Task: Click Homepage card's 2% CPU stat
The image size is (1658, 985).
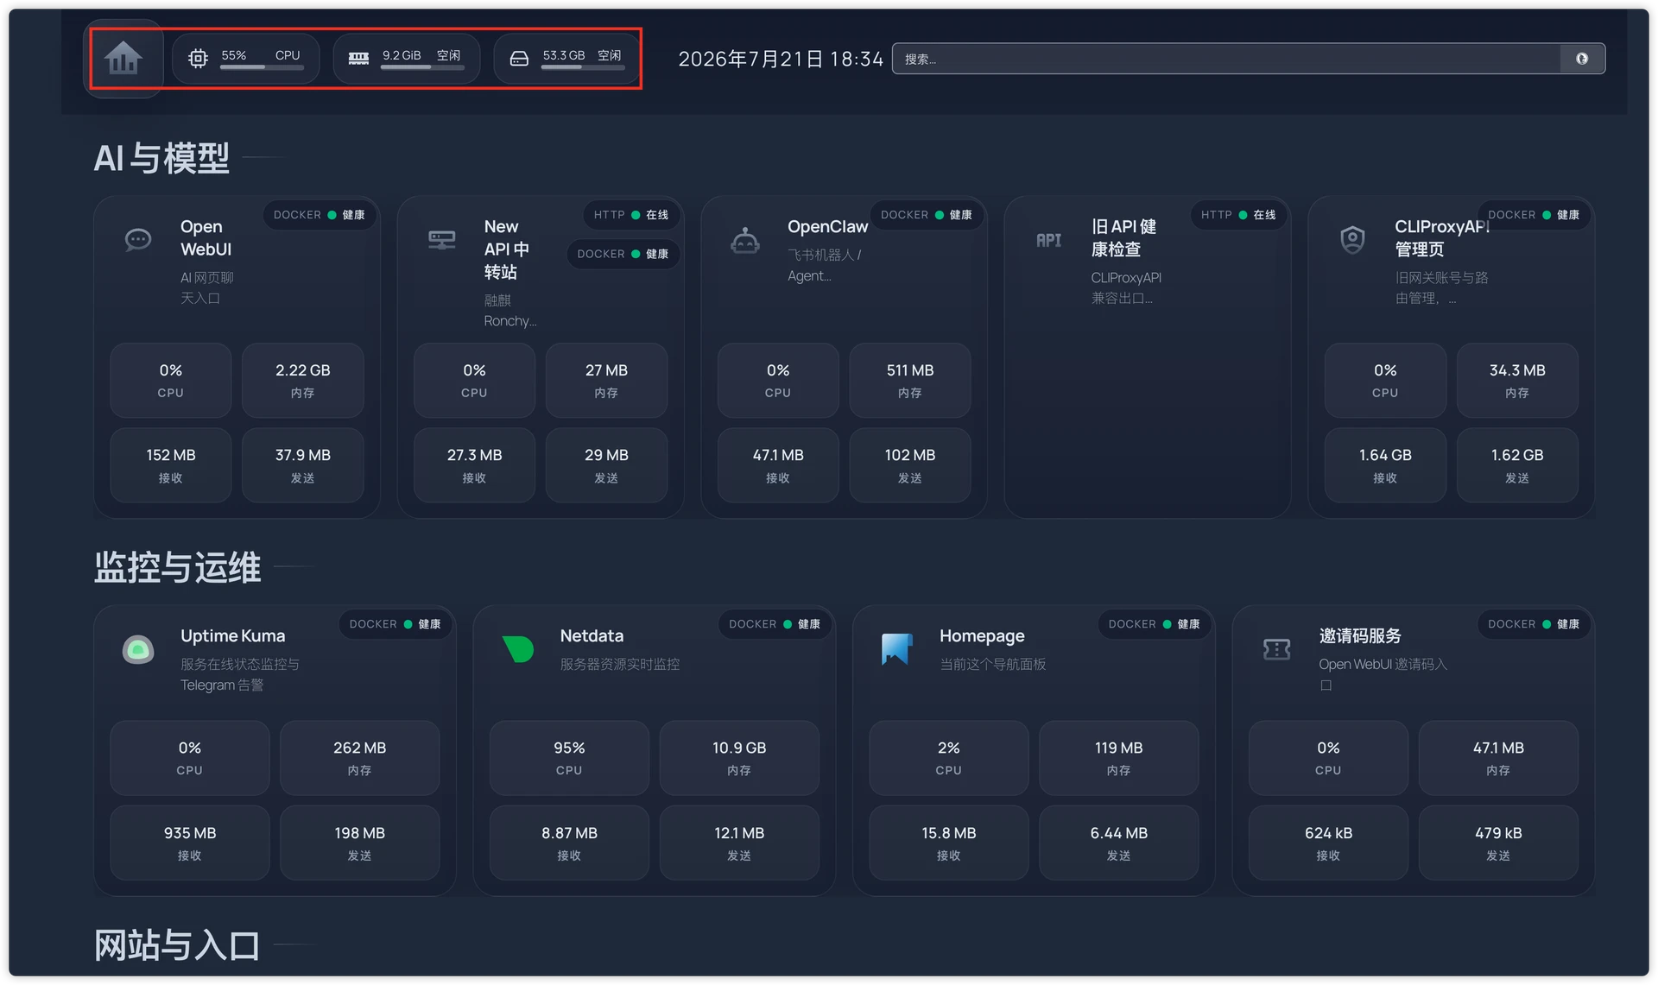Action: 949,757
